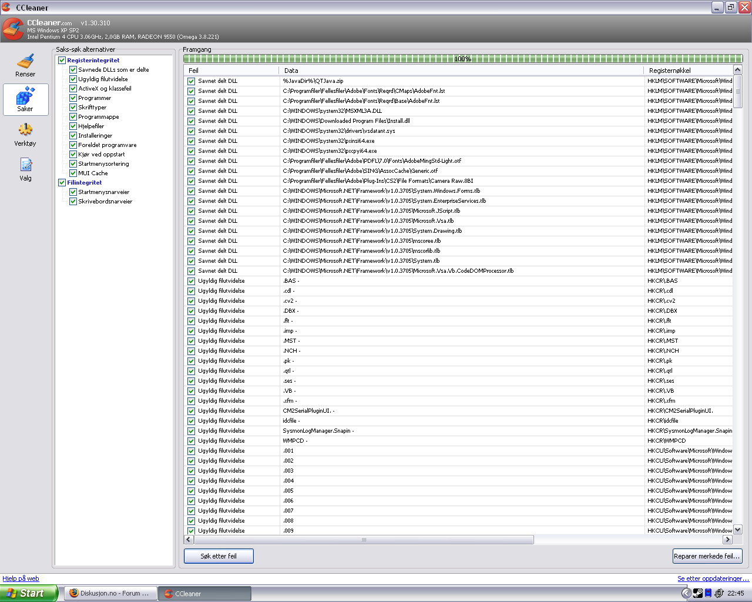Toggle Foreldet programvare checkbox
The image size is (752, 602).
point(73,145)
